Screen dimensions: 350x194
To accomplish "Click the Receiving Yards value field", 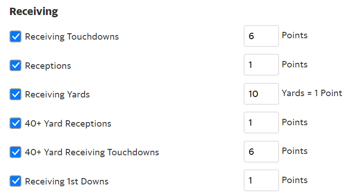I will click(x=261, y=94).
